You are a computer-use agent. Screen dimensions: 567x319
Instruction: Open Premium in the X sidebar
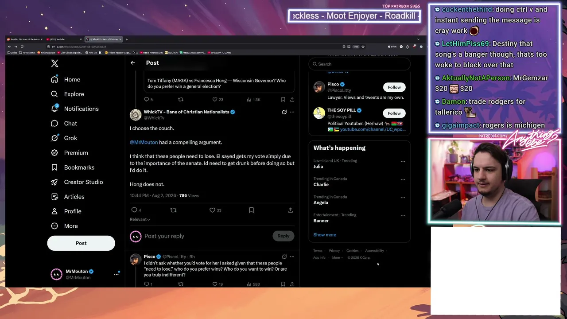[x=70, y=152]
